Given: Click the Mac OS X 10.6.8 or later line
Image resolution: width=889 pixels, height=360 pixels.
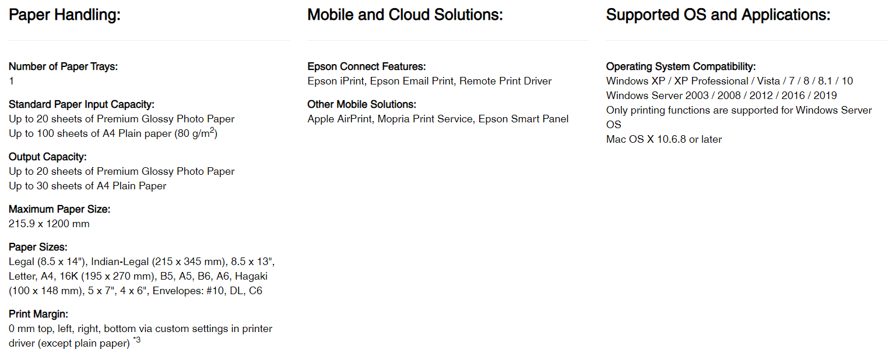Looking at the screenshot, I should pyautogui.click(x=664, y=139).
